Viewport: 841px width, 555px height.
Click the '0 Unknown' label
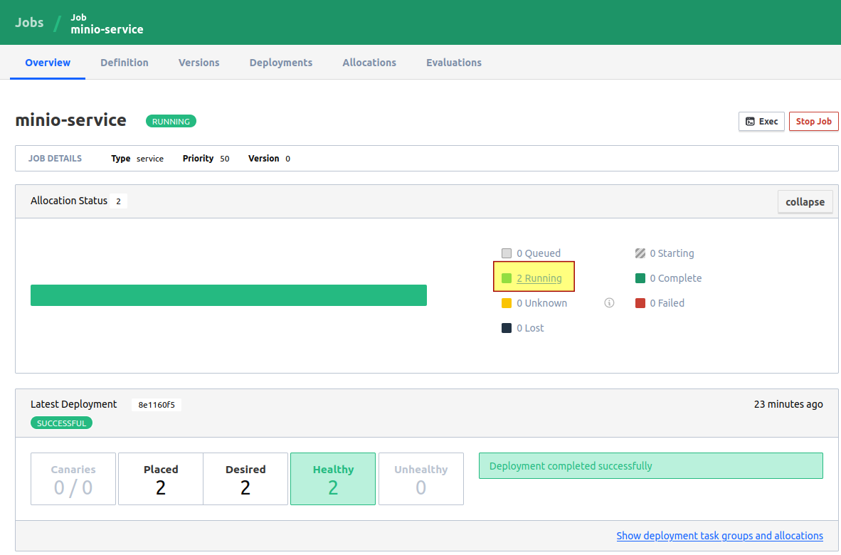point(541,303)
